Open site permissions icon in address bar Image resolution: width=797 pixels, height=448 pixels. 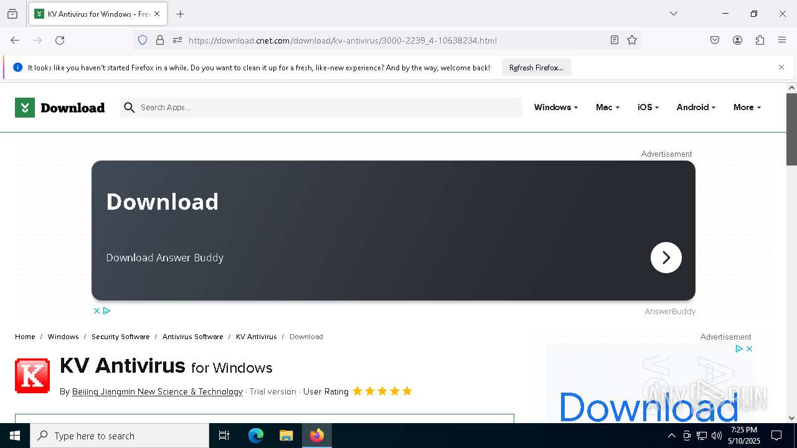177,40
